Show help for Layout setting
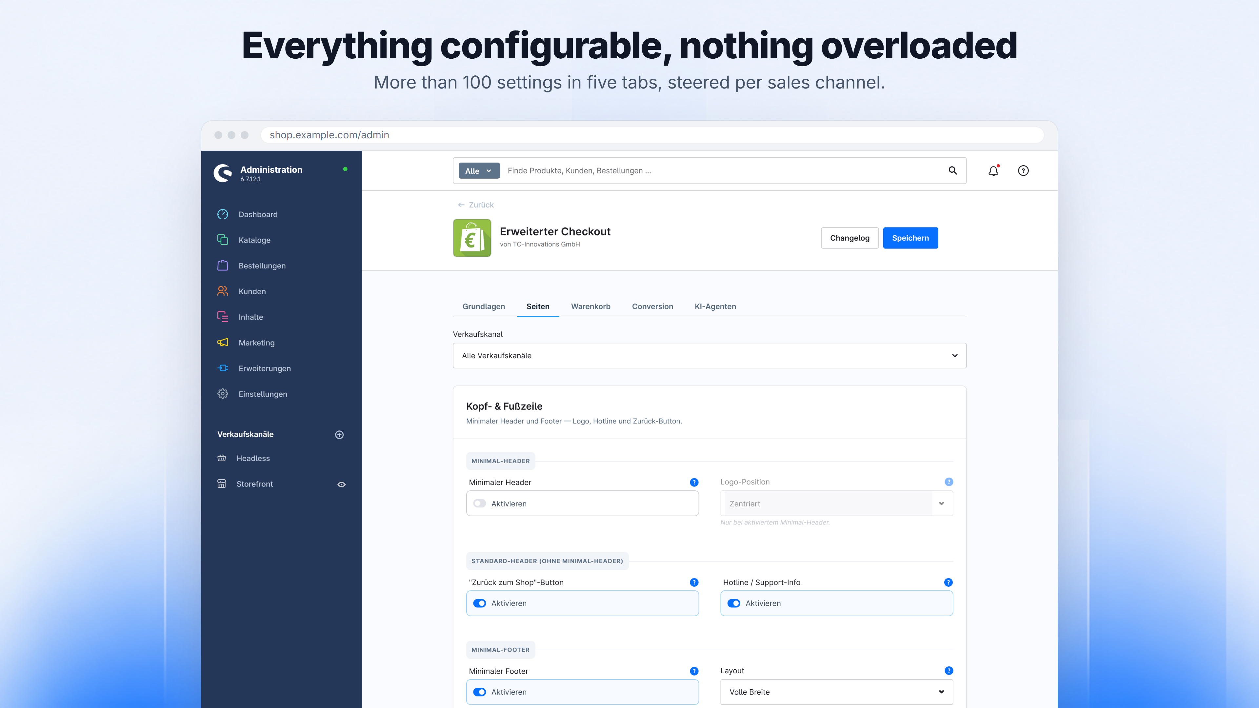 [x=949, y=670]
